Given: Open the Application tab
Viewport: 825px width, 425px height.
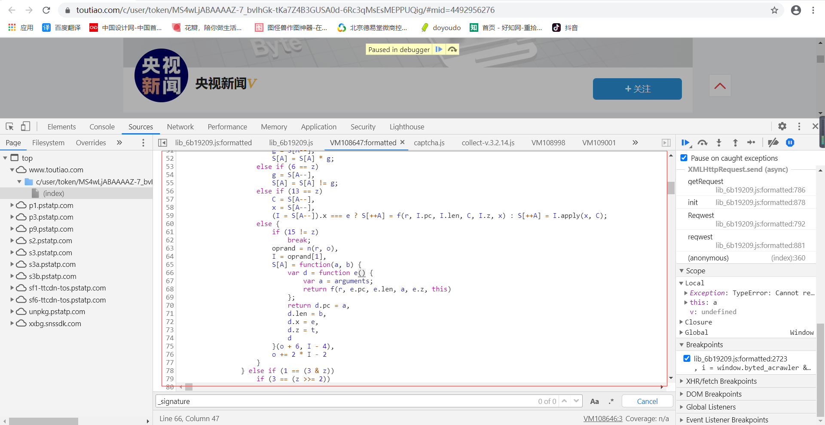Looking at the screenshot, I should click(318, 127).
